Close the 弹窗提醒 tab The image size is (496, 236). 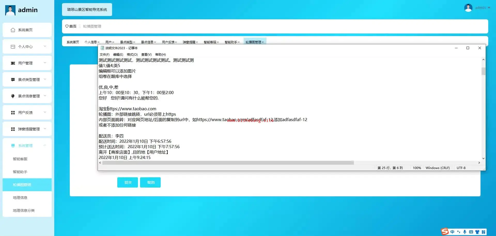(x=197, y=42)
